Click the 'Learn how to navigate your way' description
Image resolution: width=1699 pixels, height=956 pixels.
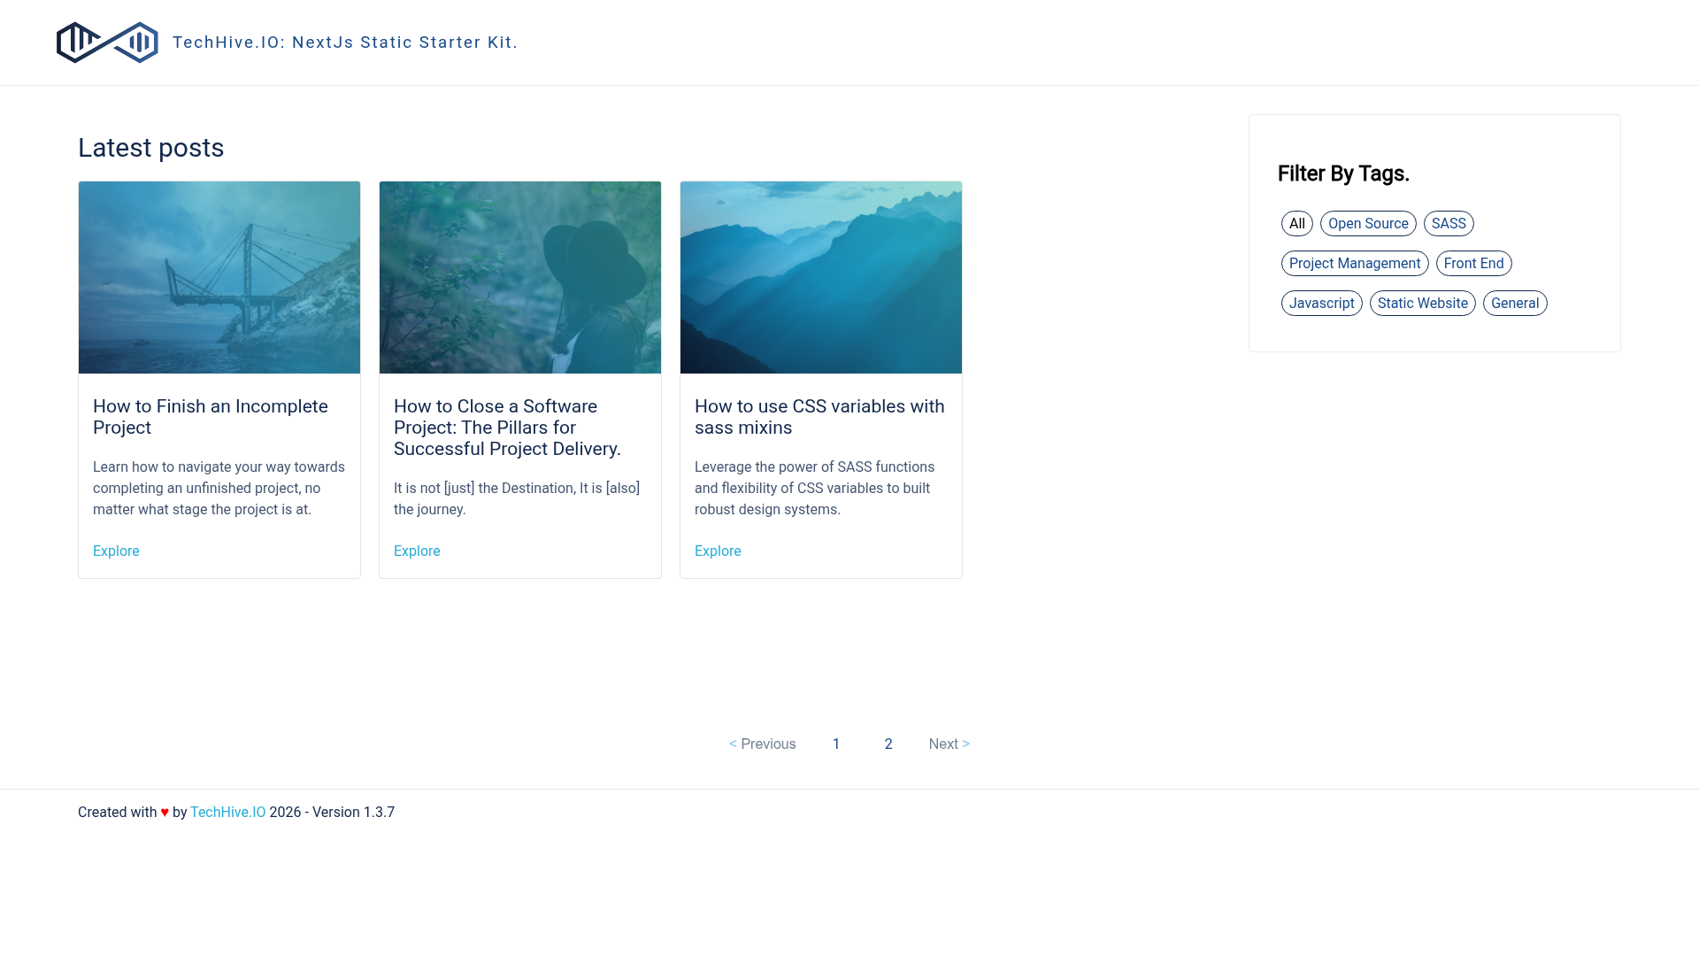(x=219, y=489)
